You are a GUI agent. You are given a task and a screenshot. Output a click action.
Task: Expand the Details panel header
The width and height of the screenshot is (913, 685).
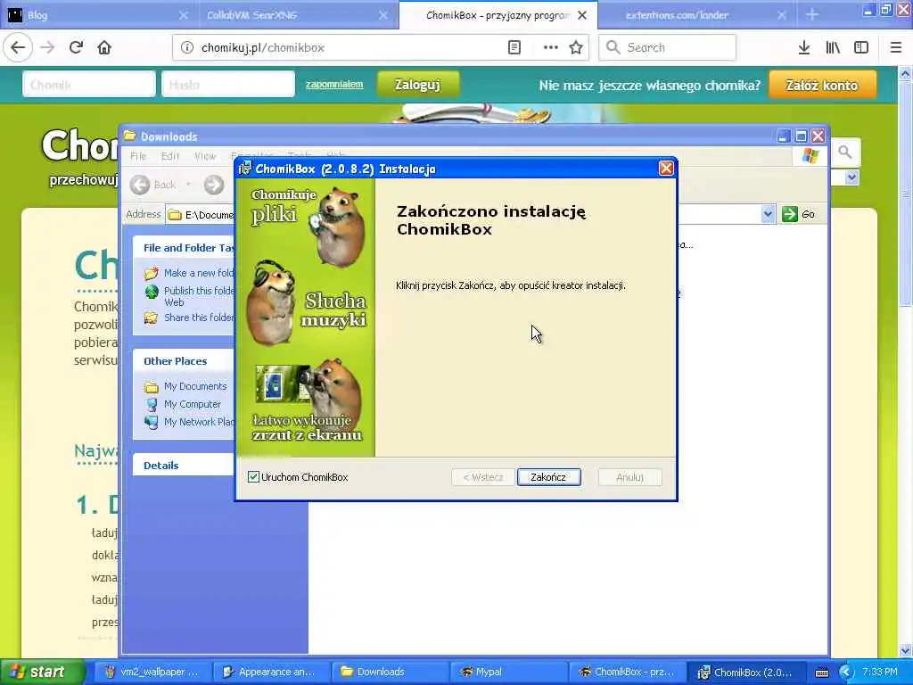(x=183, y=466)
